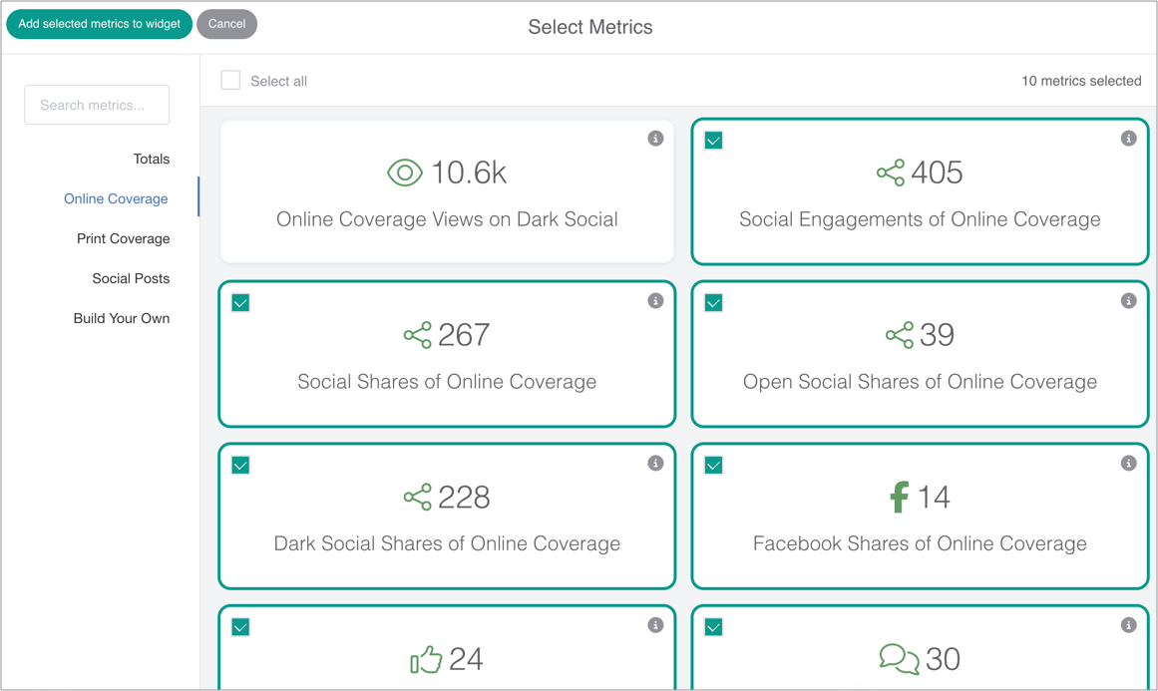Click the comments bubble icon beside 30
This screenshot has width=1158, height=691.
point(898,659)
